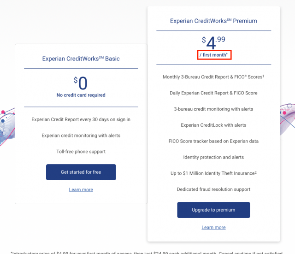Screen dimensions: 295x254
Task: Click Get started for free button
Action: (81, 172)
